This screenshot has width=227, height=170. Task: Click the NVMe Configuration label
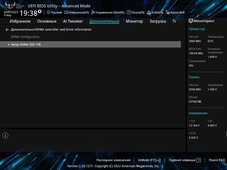(x=25, y=37)
